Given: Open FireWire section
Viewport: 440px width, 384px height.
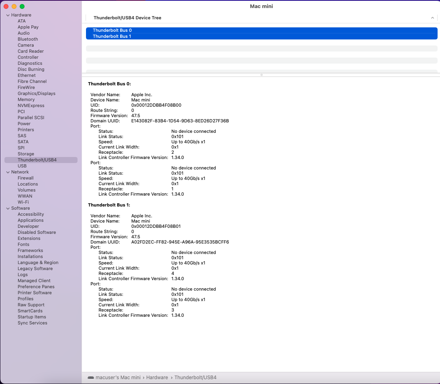Looking at the screenshot, I should click(26, 87).
